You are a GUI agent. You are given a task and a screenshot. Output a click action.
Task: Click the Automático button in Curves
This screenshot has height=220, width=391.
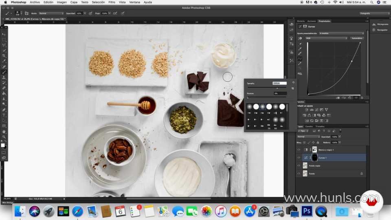[x=357, y=38]
